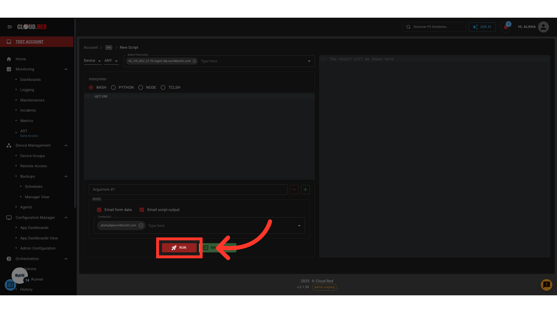Screen dimensions: 557x313
Task: Click the red minus argument button
Action: click(294, 190)
